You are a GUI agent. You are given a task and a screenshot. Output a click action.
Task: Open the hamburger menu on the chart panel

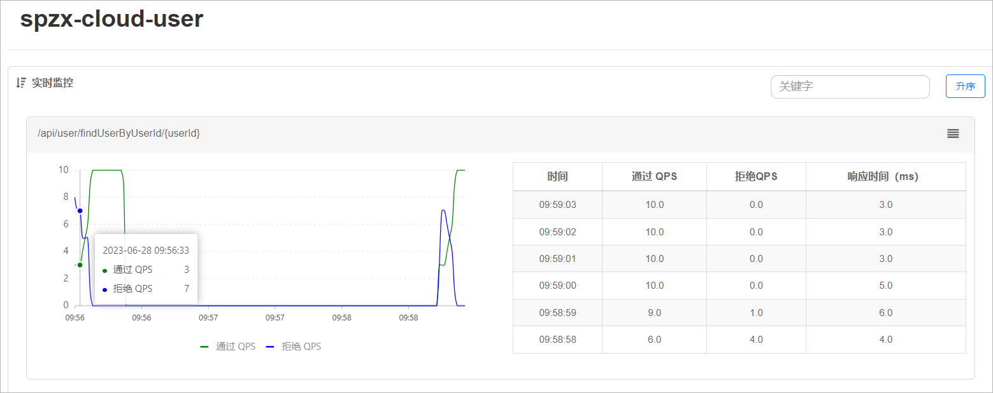[x=952, y=134]
